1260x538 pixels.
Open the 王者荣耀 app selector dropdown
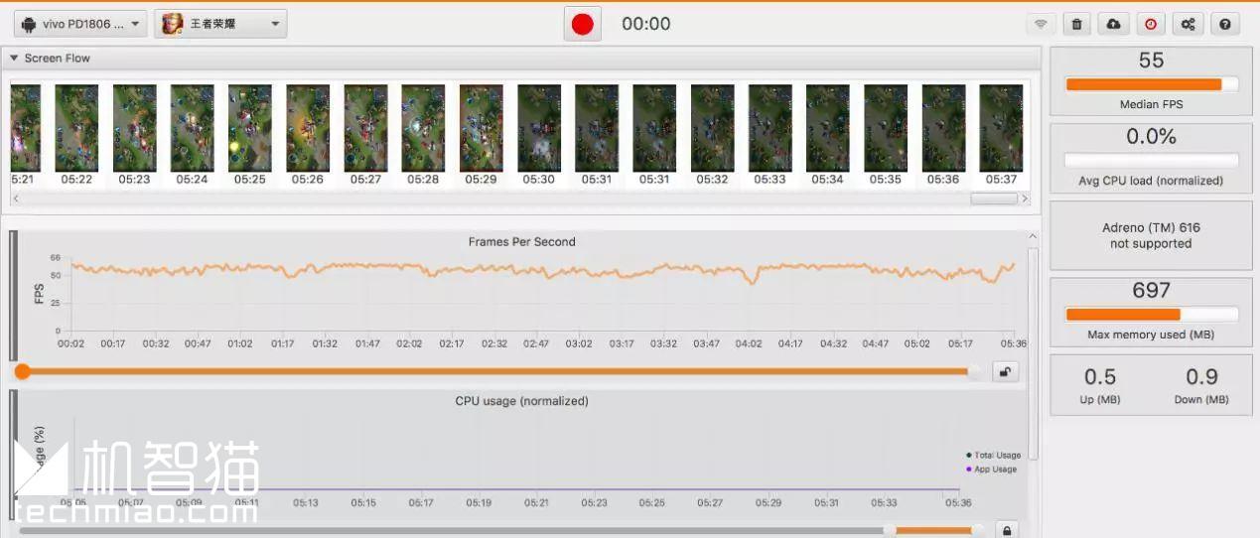[220, 24]
